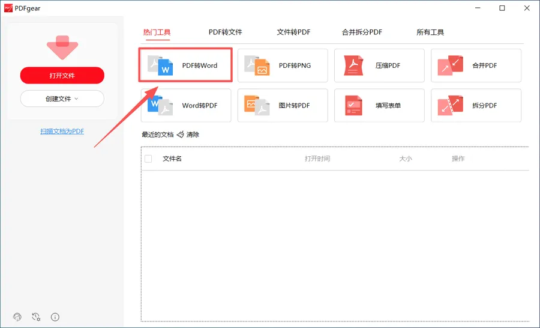The image size is (540, 328).
Task: Click the 大小 column header
Action: coord(406,159)
